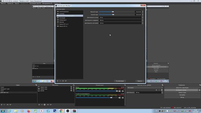Toggle visibility of Компрессор 2 filter
Screen dimensions: 201x113
pyautogui.click(x=58, y=20)
